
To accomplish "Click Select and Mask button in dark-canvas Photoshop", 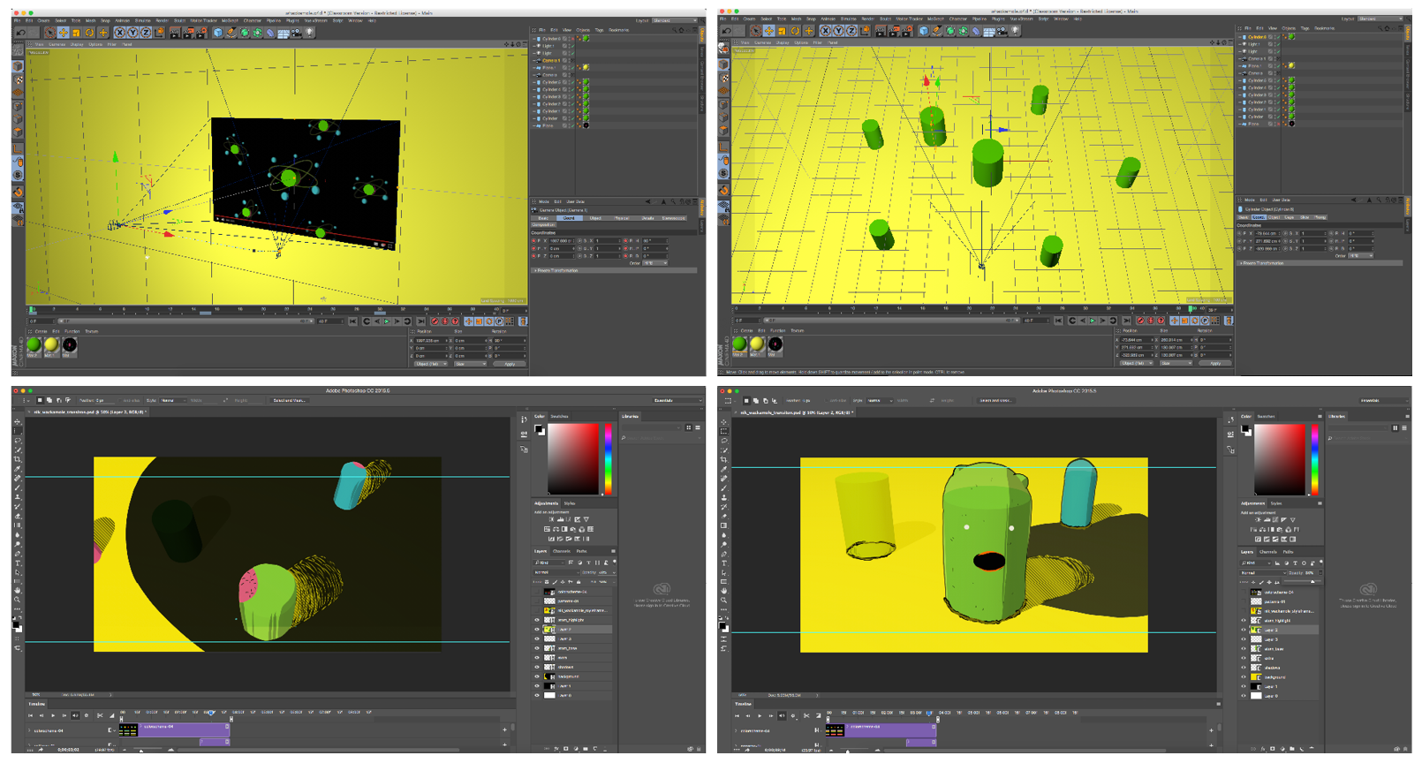I will coord(289,400).
